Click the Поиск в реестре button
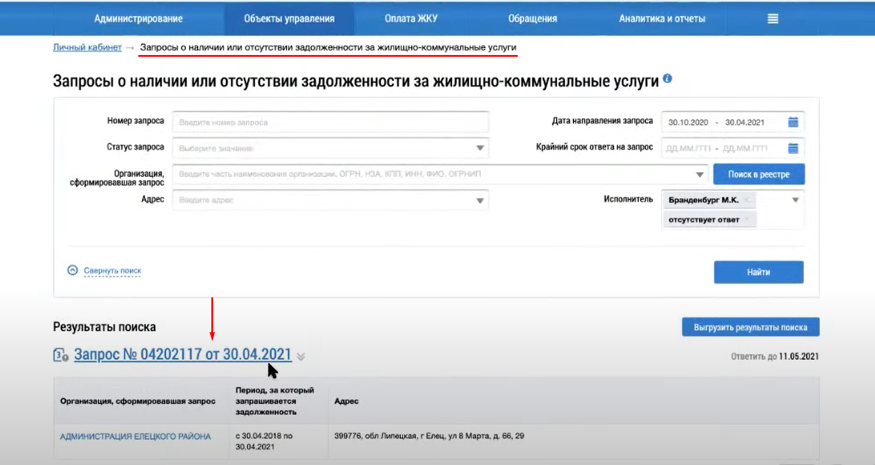The image size is (875, 465). click(758, 175)
